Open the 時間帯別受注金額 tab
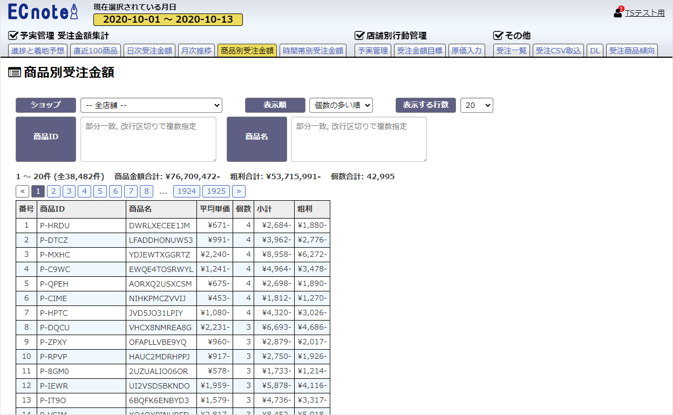Screen dimensions: 673x415 pos(313,51)
